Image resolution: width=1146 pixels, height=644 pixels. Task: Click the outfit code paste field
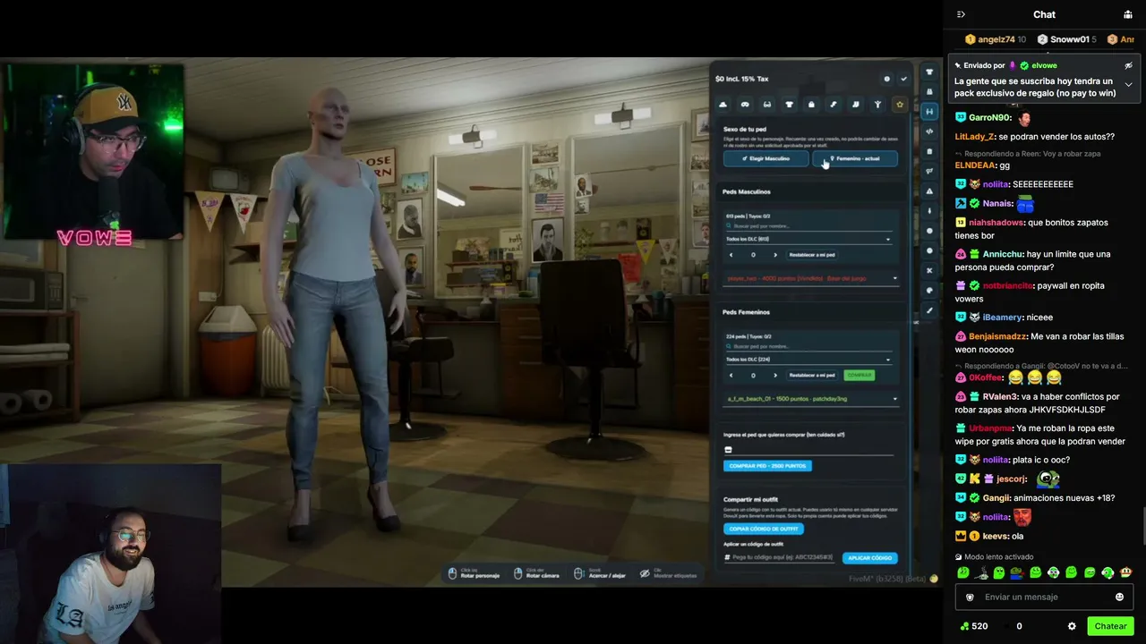[781, 557]
